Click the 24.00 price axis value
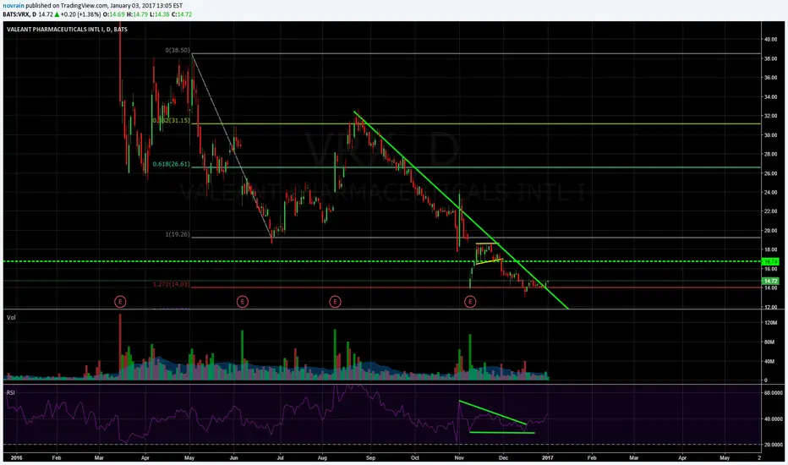Screen dimensions: 788x465 pyautogui.click(x=770, y=192)
